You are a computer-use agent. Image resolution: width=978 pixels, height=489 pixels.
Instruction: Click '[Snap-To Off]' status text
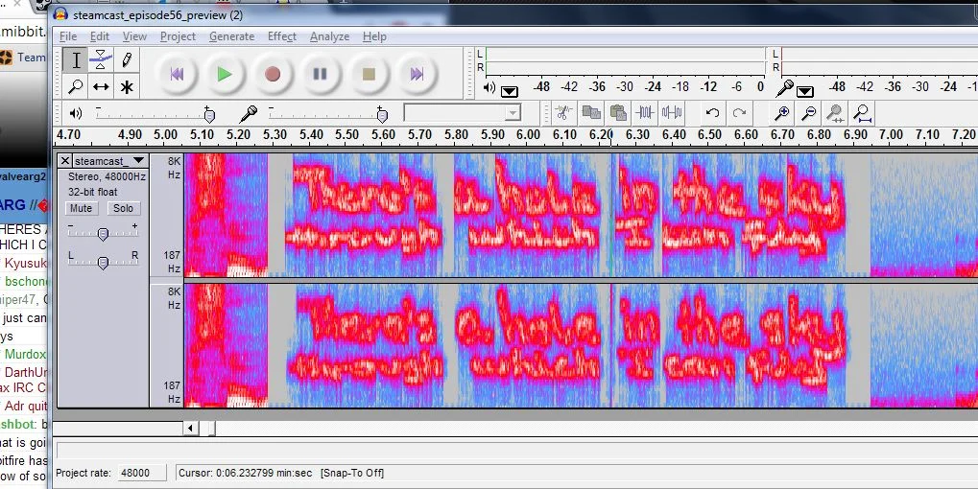click(352, 473)
